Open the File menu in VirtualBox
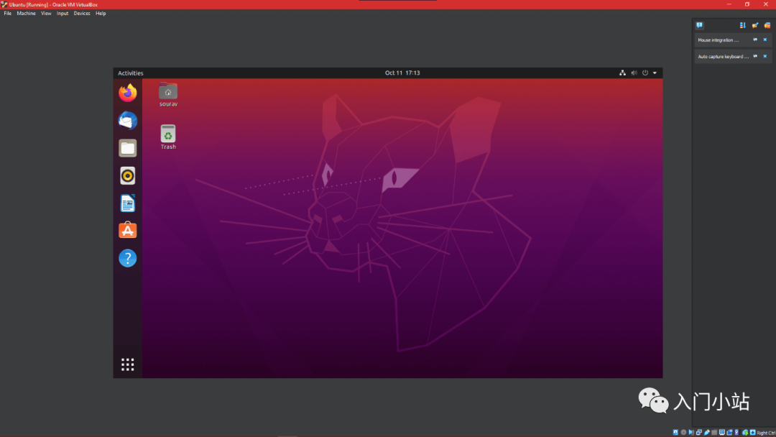The width and height of the screenshot is (776, 437). point(7,14)
